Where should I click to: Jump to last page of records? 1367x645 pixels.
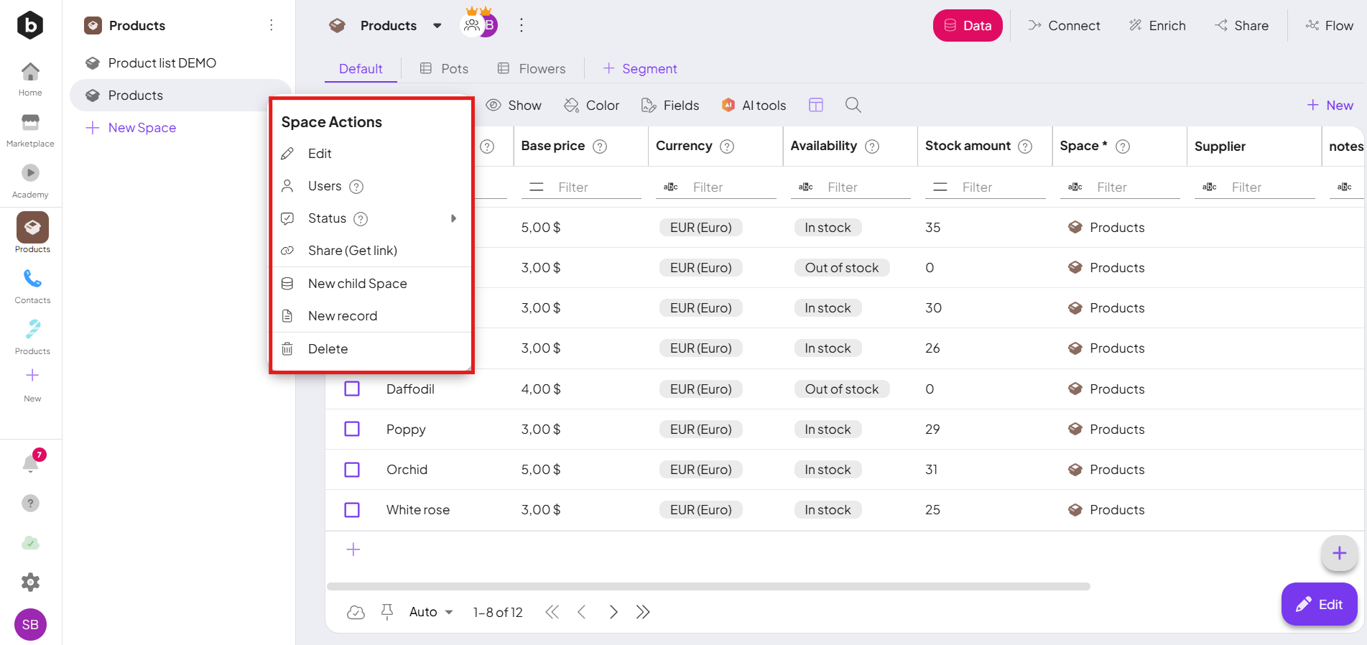(643, 612)
